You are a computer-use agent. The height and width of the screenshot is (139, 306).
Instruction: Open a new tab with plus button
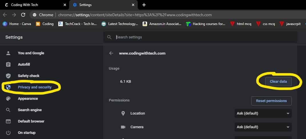tap(144, 5)
